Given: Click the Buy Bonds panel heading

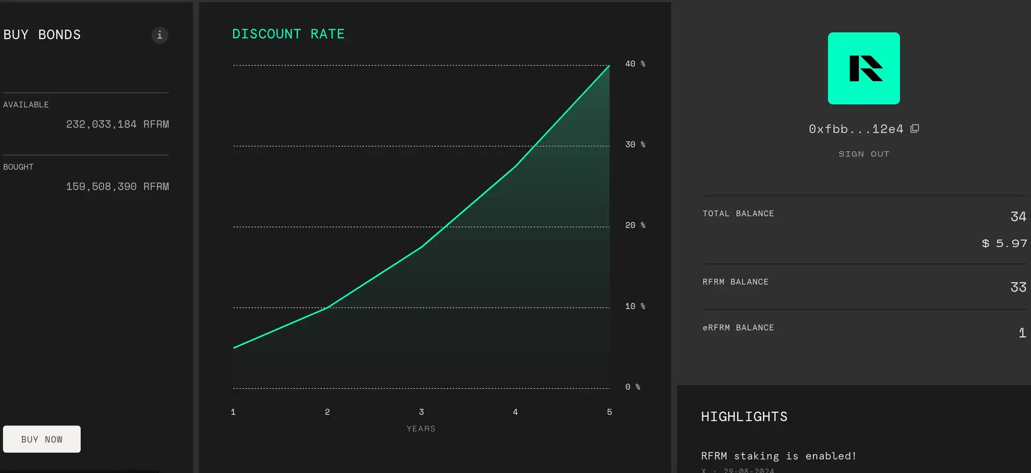Looking at the screenshot, I should tap(42, 35).
